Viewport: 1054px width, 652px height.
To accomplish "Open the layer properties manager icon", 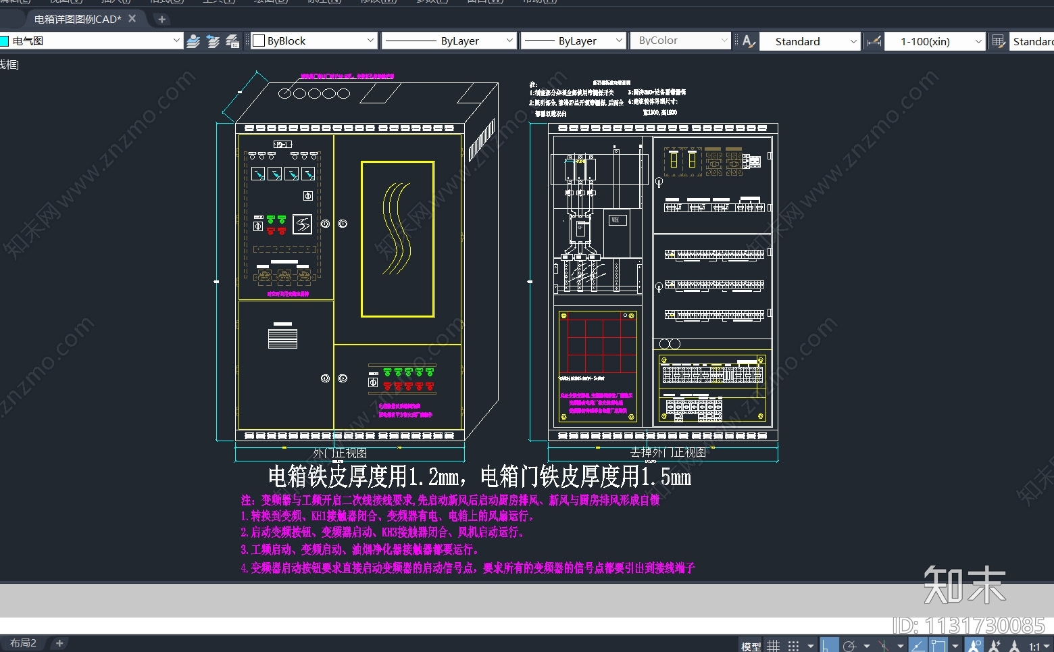I will pyautogui.click(x=232, y=41).
